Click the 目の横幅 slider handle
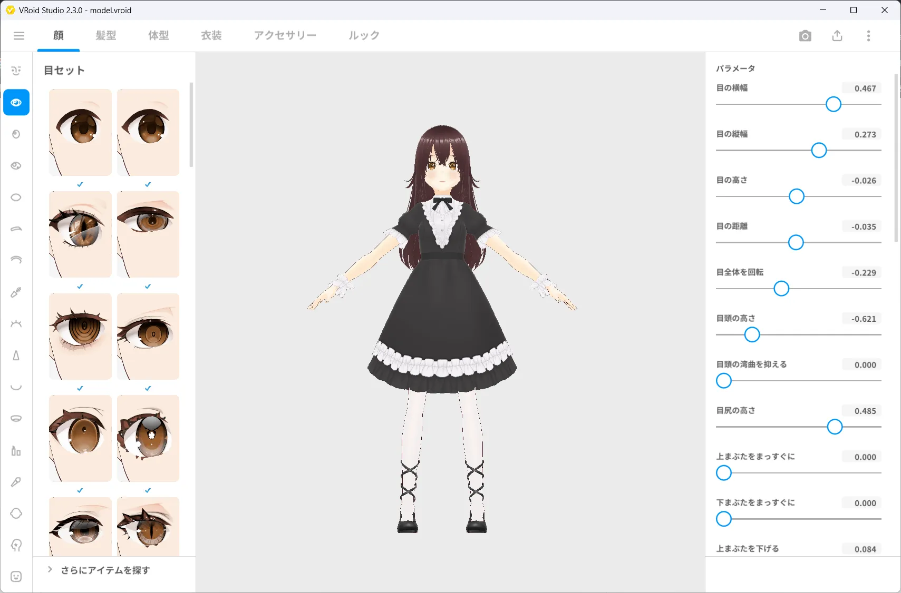This screenshot has height=593, width=901. coord(834,104)
